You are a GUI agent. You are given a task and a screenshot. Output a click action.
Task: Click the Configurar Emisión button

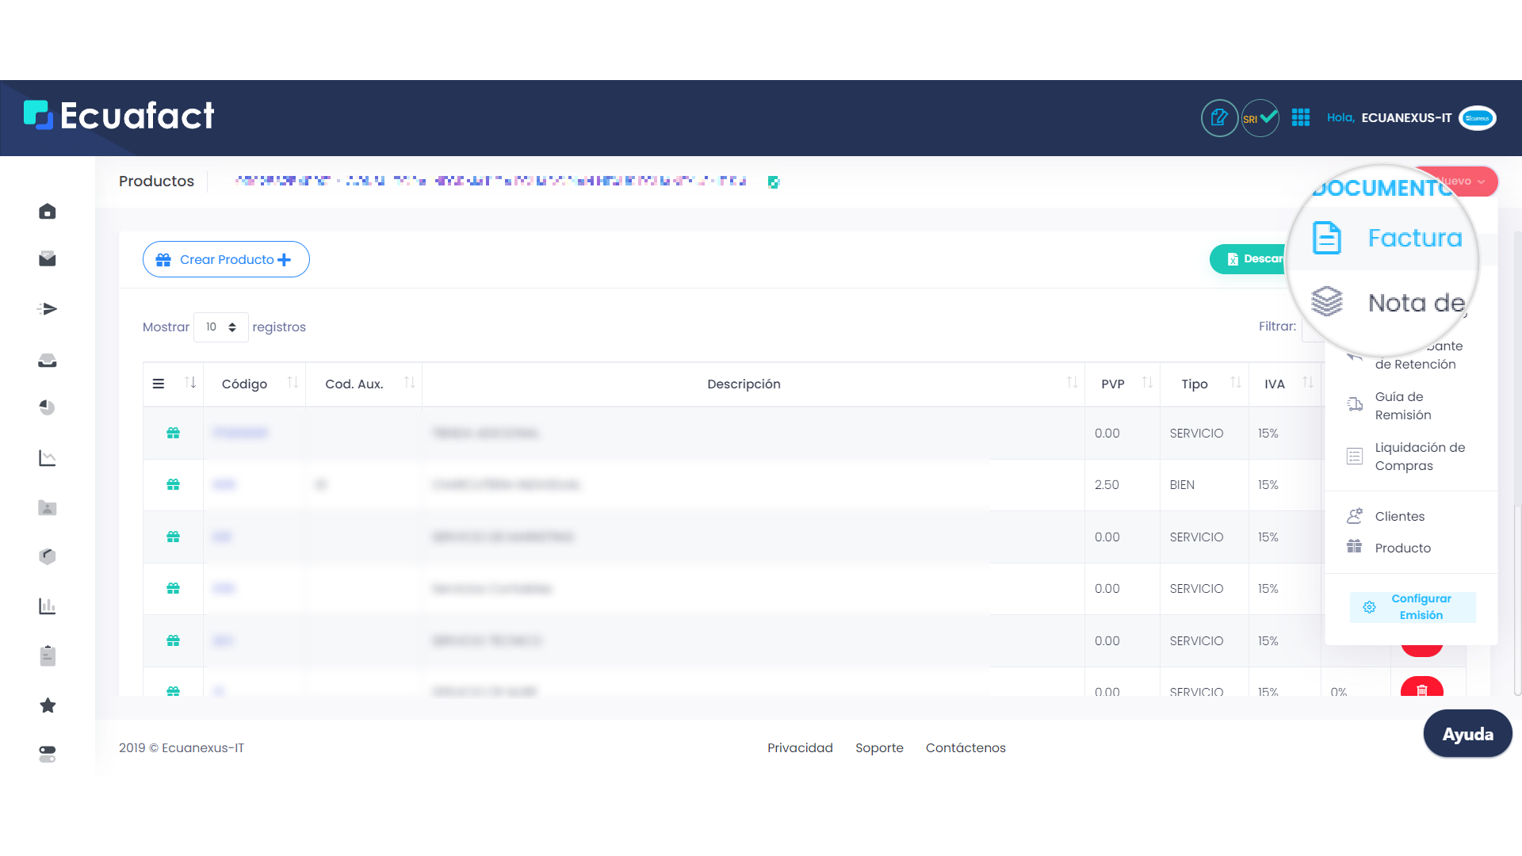(x=1413, y=607)
